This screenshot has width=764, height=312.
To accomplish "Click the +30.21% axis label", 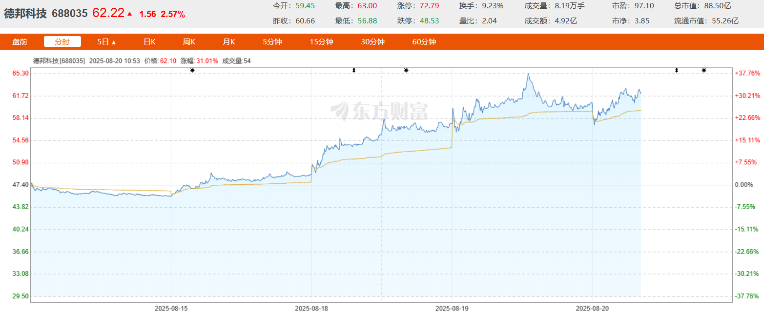I will [x=747, y=96].
